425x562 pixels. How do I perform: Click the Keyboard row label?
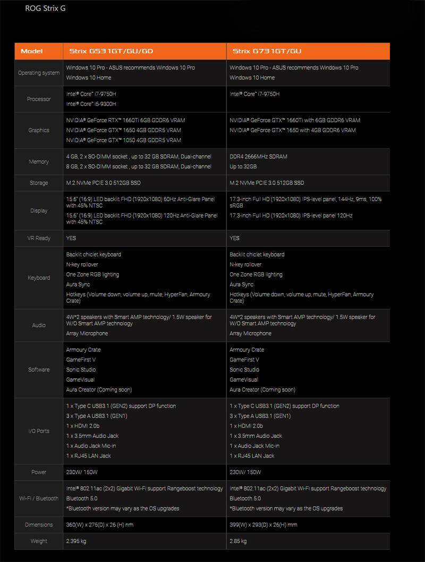coord(39,278)
